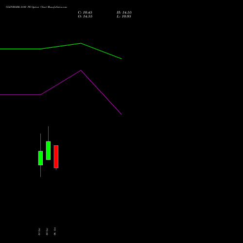
Task: Click the open value O: 14.55
Action: 85,17
